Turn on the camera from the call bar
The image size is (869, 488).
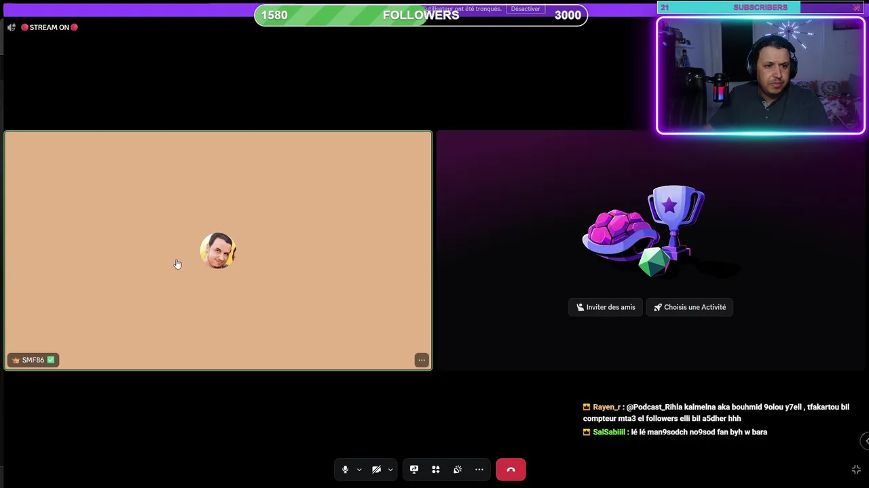(x=376, y=470)
